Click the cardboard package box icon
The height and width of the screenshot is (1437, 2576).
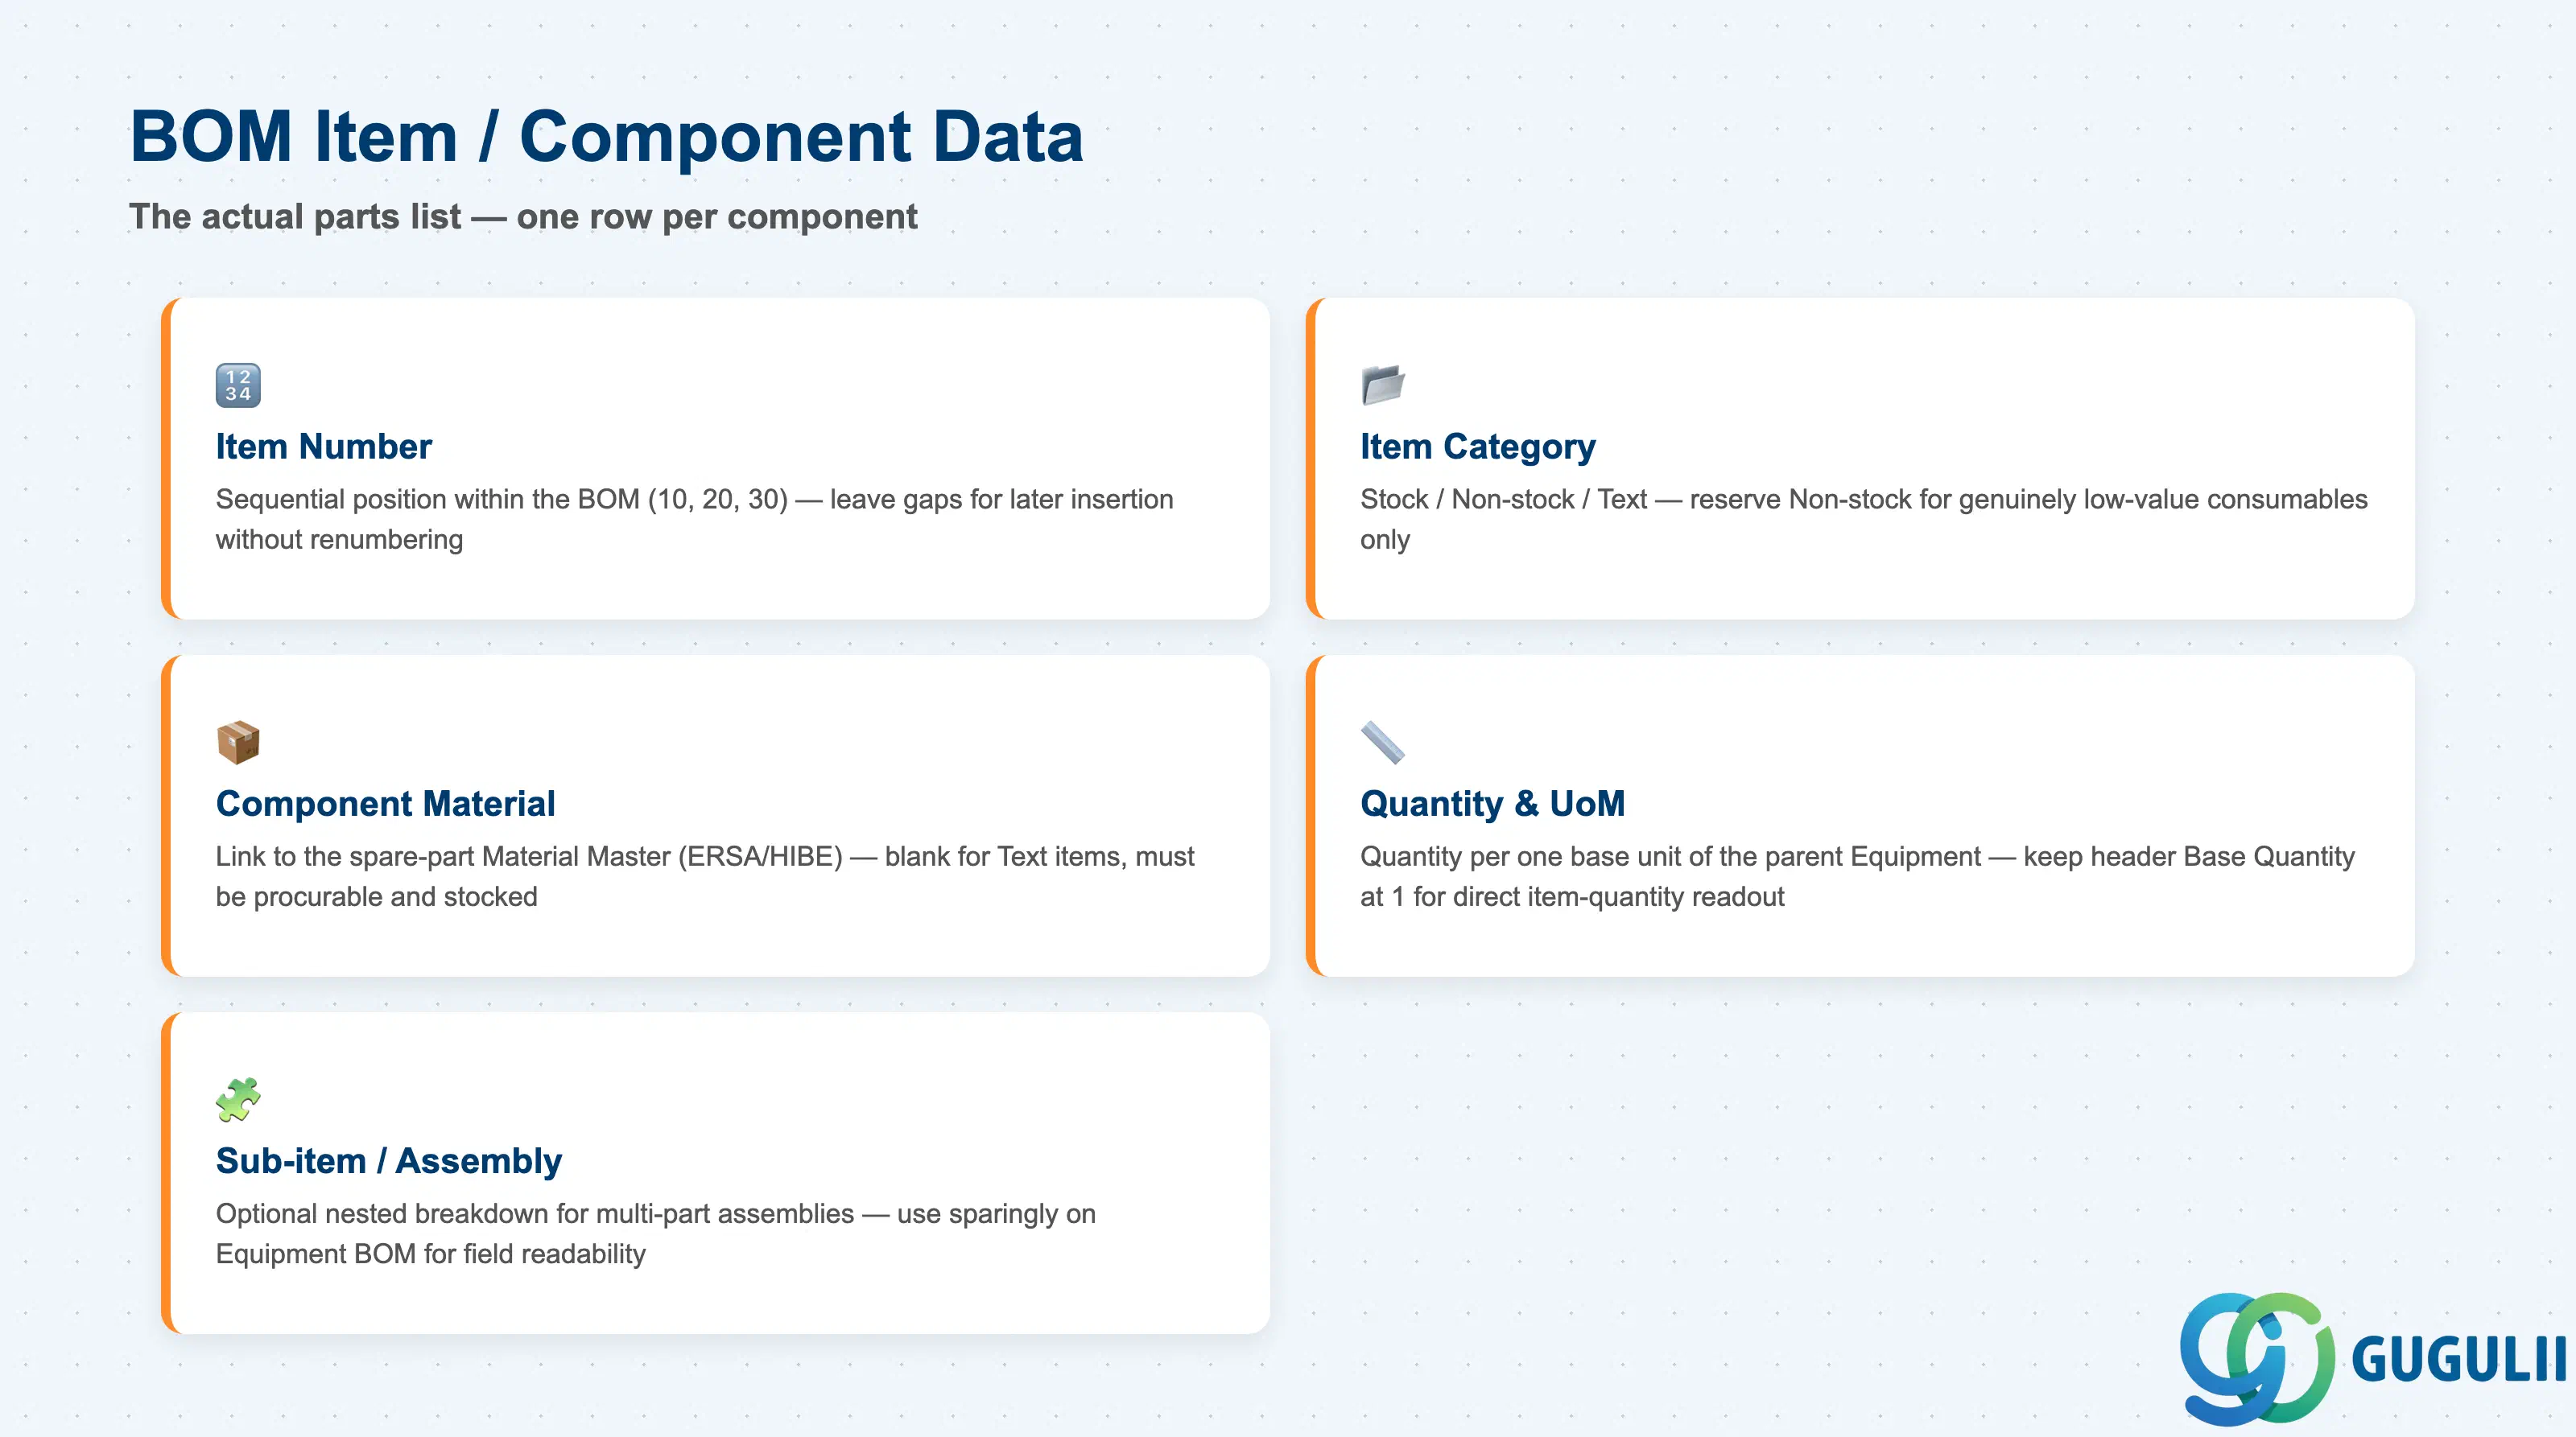tap(238, 743)
